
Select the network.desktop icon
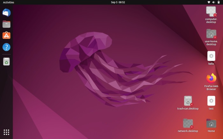point(188,123)
